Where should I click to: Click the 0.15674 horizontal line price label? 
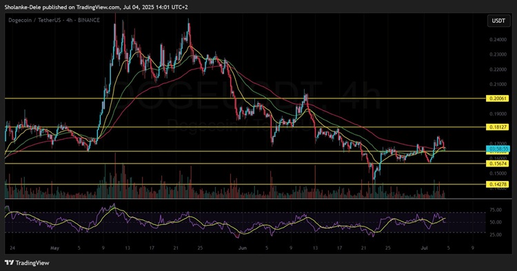(x=497, y=164)
